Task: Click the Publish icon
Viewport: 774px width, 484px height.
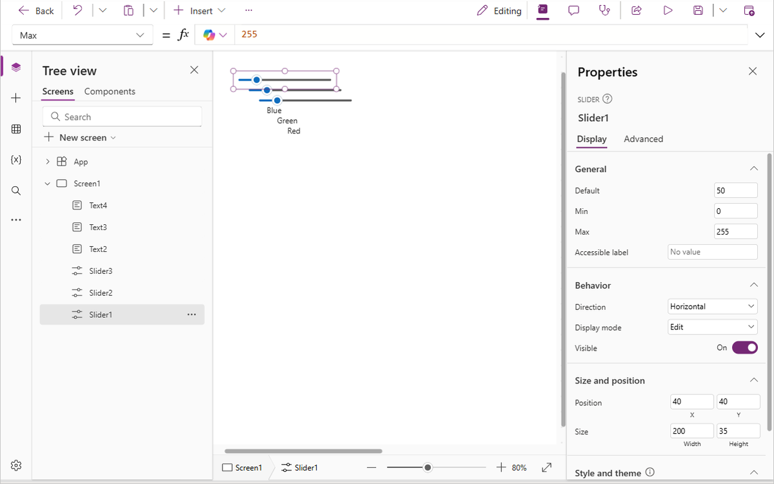Action: (749, 11)
